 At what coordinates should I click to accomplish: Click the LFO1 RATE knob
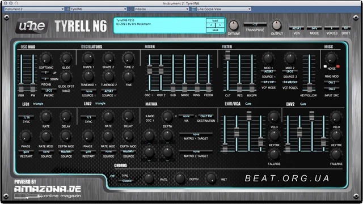coord(46,117)
